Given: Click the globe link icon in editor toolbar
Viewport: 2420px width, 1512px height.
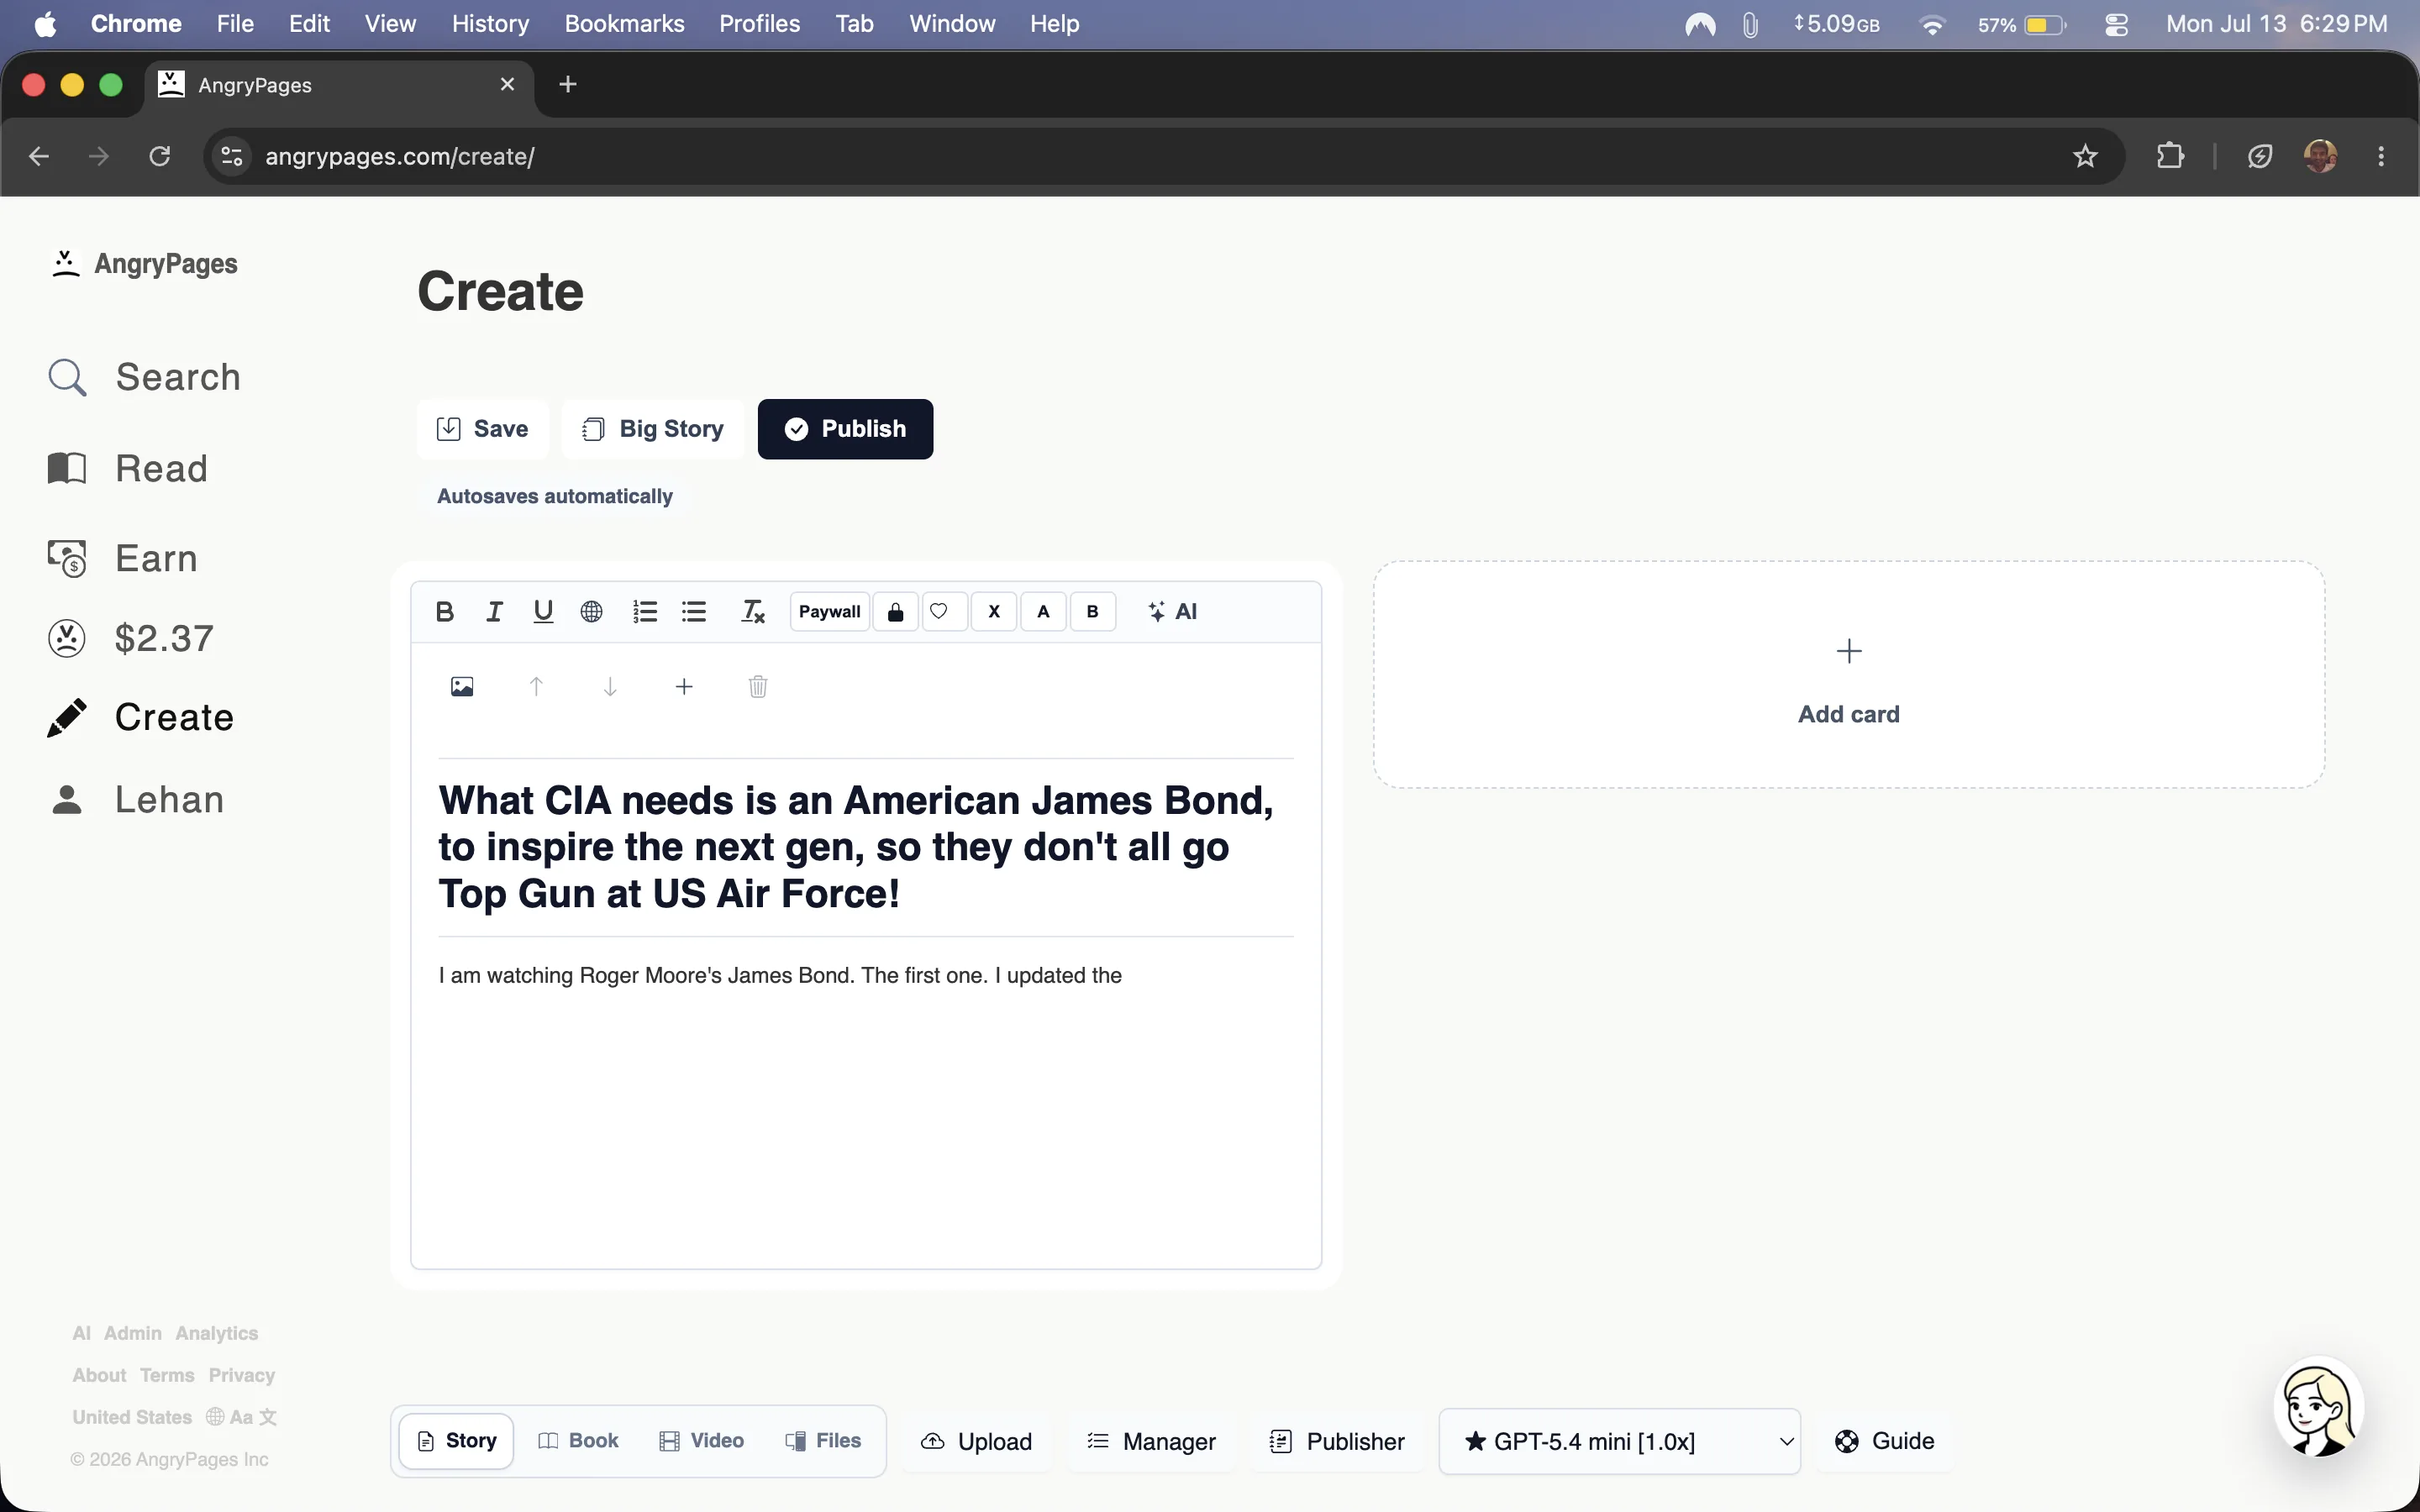Looking at the screenshot, I should tap(592, 611).
